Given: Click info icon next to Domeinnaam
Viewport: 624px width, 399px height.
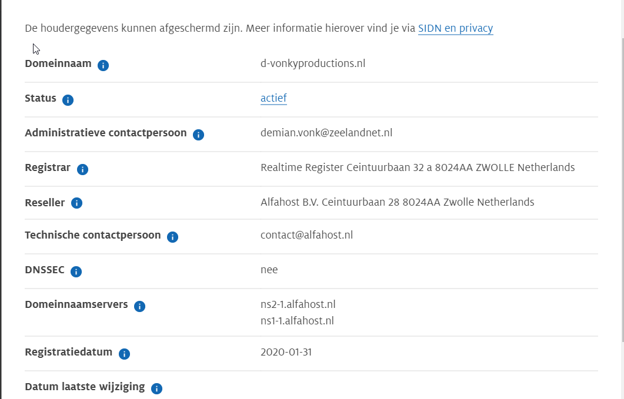Looking at the screenshot, I should click(x=104, y=65).
